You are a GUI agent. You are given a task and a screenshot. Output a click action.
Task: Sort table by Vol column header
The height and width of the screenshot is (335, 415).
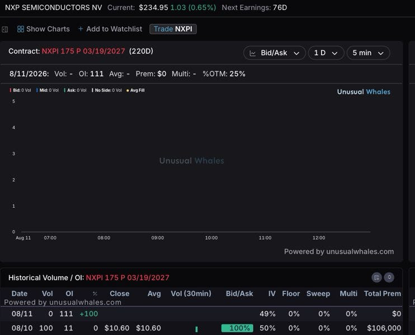(x=48, y=294)
